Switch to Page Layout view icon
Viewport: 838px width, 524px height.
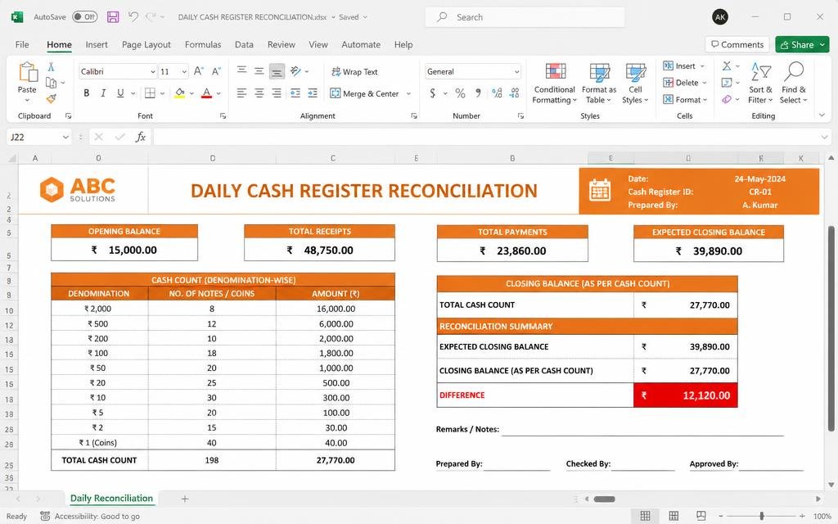tap(674, 516)
